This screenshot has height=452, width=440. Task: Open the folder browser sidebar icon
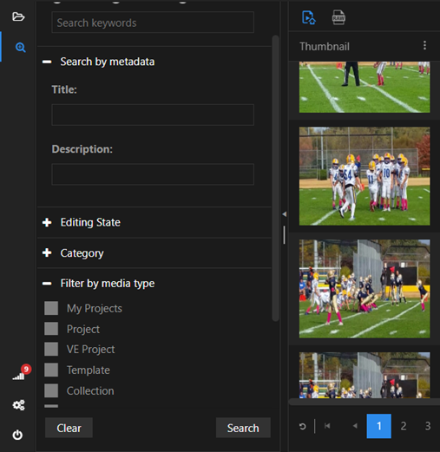click(x=18, y=16)
